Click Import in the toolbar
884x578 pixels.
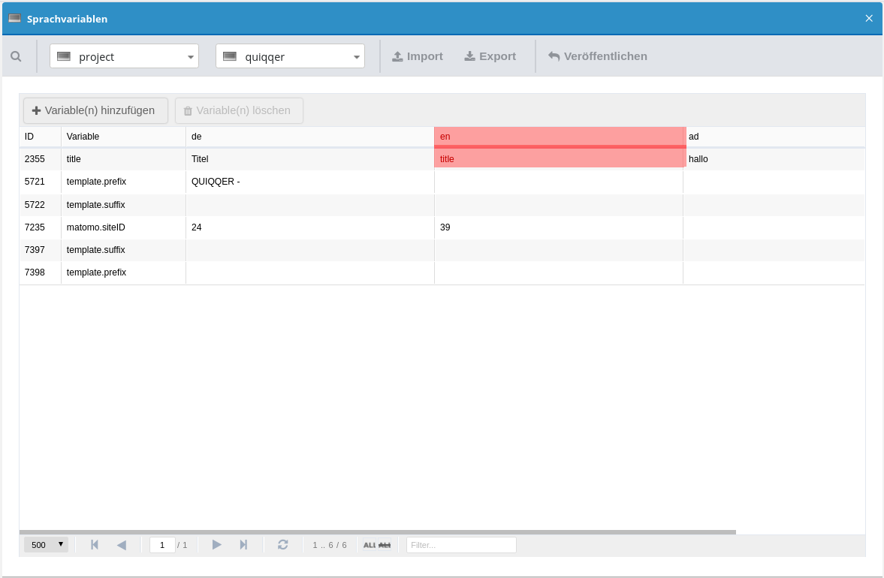click(x=418, y=56)
